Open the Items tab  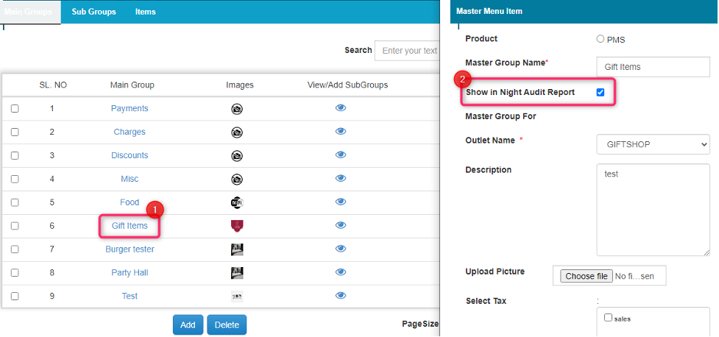tap(145, 12)
